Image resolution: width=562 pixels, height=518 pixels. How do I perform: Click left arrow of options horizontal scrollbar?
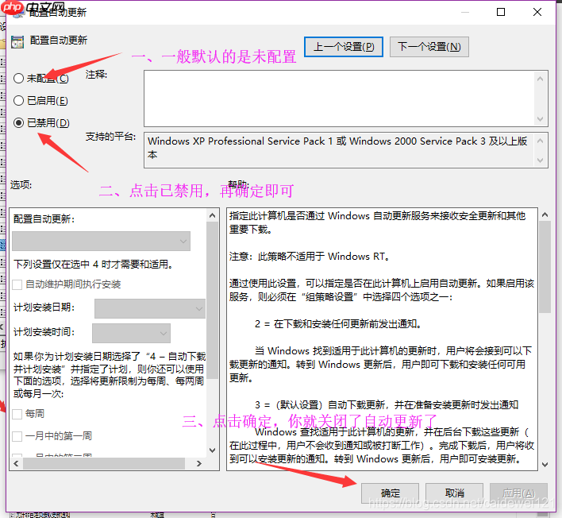pos(16,463)
